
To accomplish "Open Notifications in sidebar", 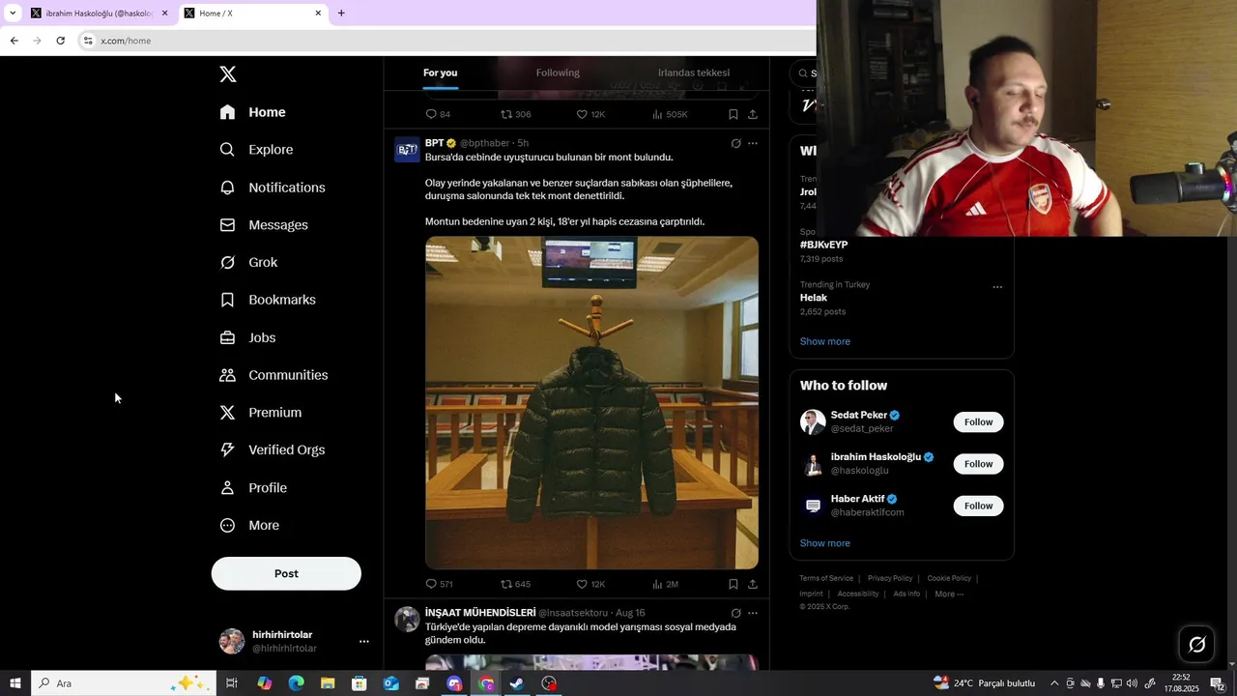I will coord(273,188).
